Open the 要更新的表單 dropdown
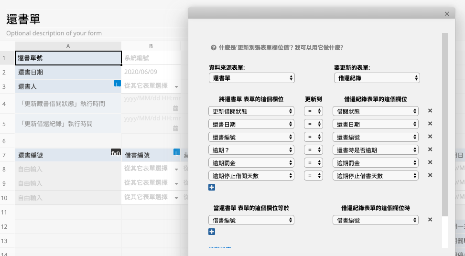465x256 pixels. click(376, 78)
